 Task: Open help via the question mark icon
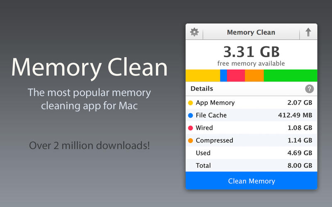309,89
